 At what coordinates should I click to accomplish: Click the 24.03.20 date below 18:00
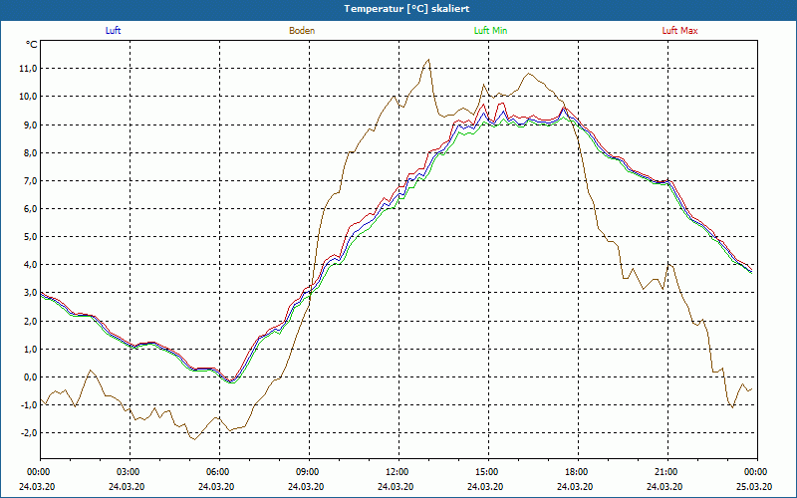pos(575,486)
